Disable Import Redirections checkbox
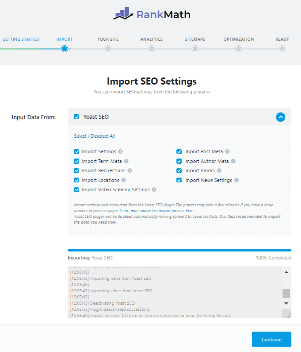This screenshot has width=301, height=352. pos(76,170)
